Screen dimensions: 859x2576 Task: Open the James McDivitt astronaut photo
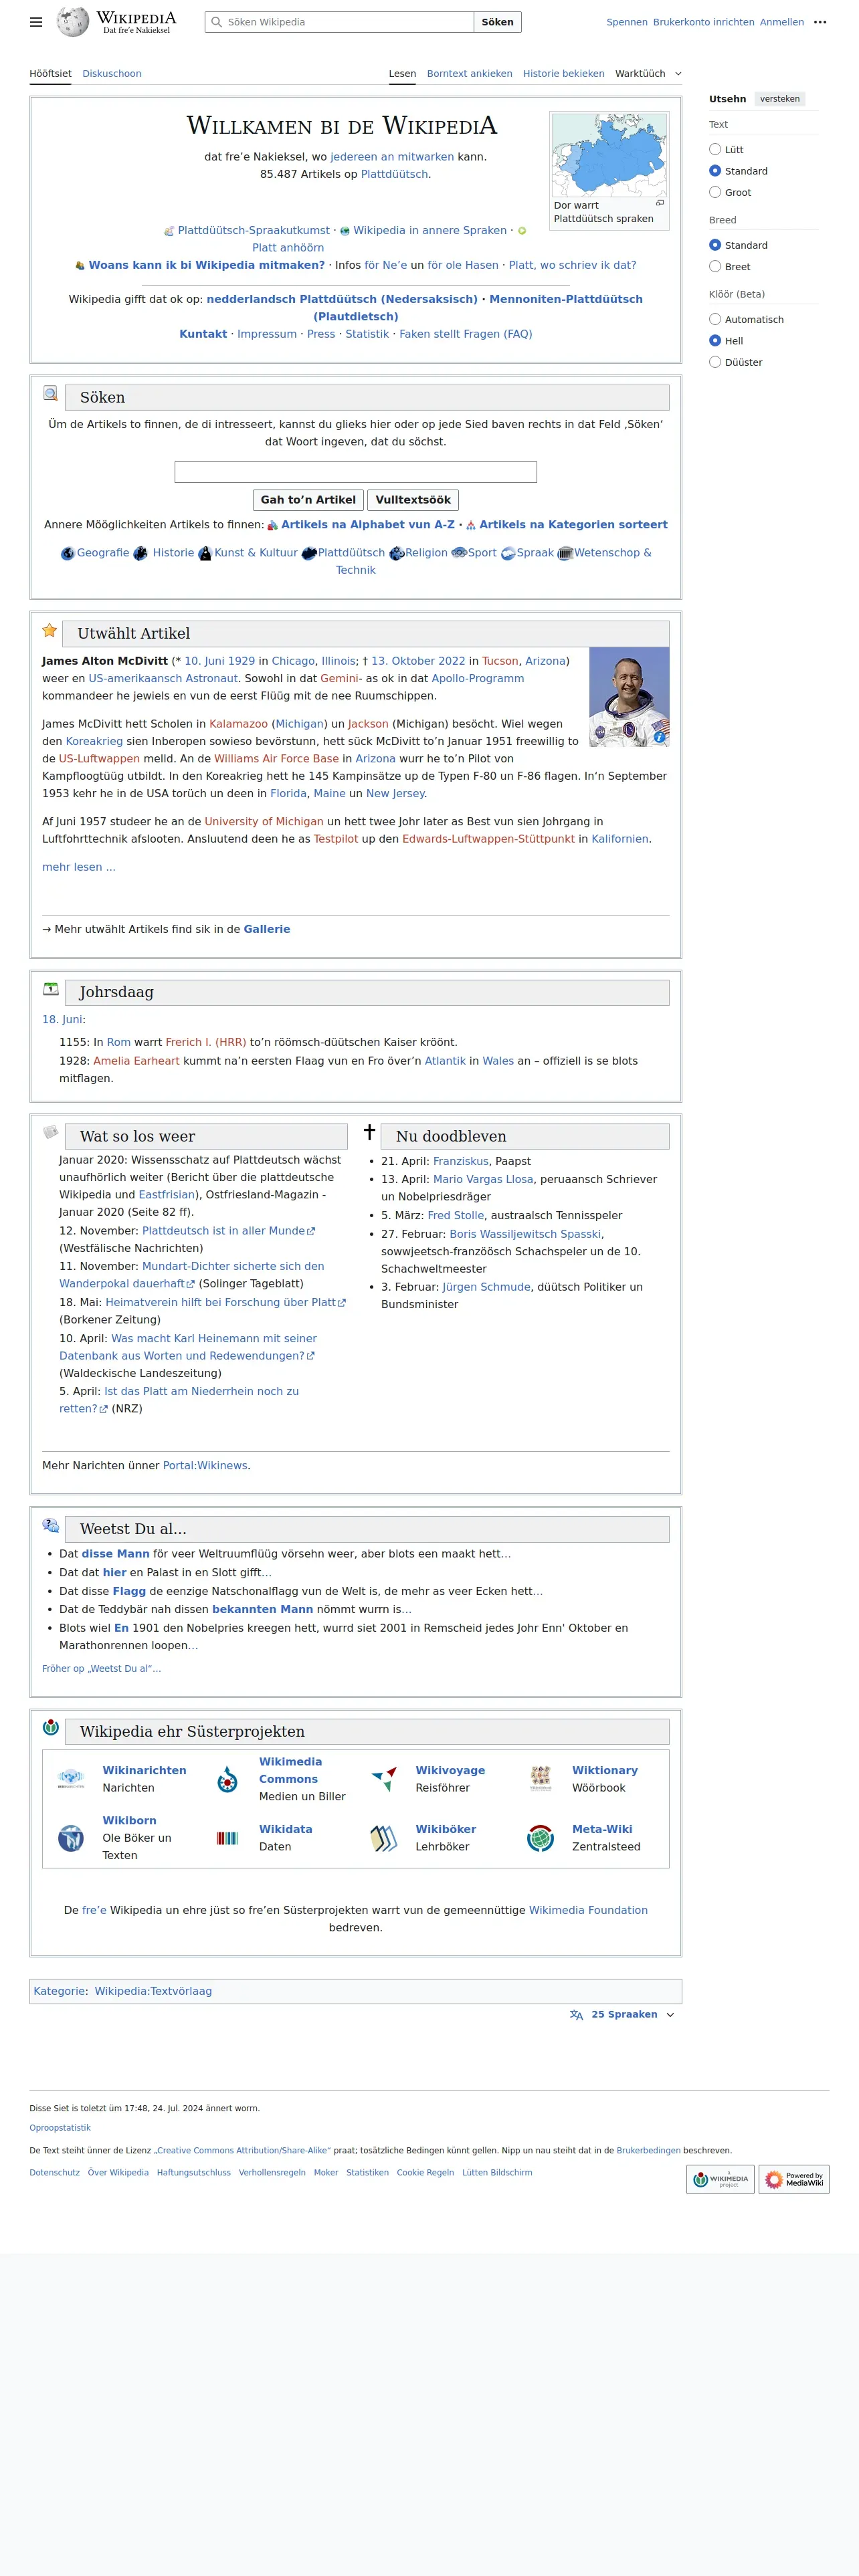pos(629,697)
